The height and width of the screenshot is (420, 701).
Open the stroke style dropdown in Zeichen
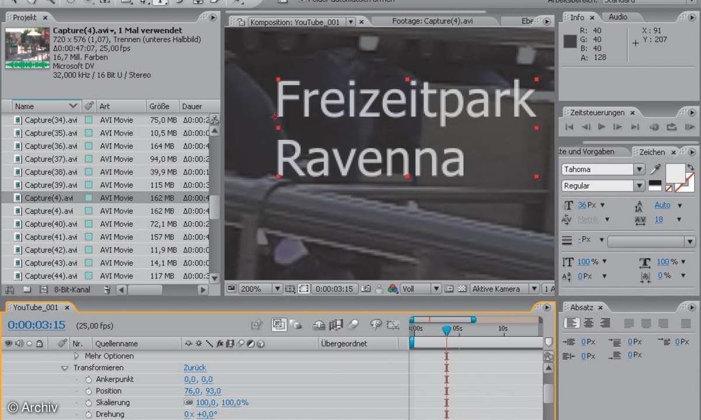(651, 241)
